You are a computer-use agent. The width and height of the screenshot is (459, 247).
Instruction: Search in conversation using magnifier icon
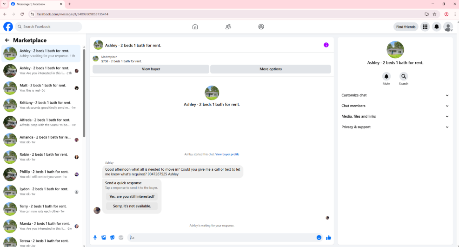(403, 76)
